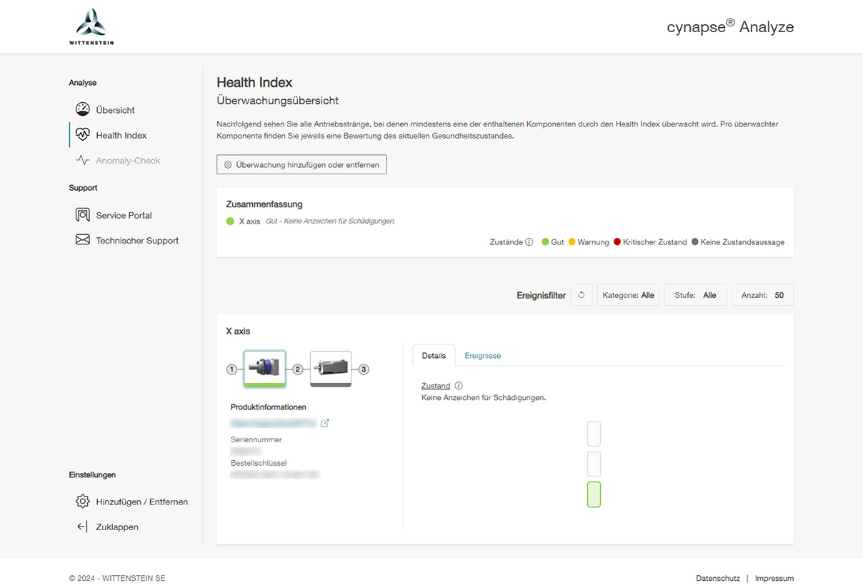This screenshot has width=863, height=588.
Task: Click the info icon next to Zustand
Action: tap(459, 386)
